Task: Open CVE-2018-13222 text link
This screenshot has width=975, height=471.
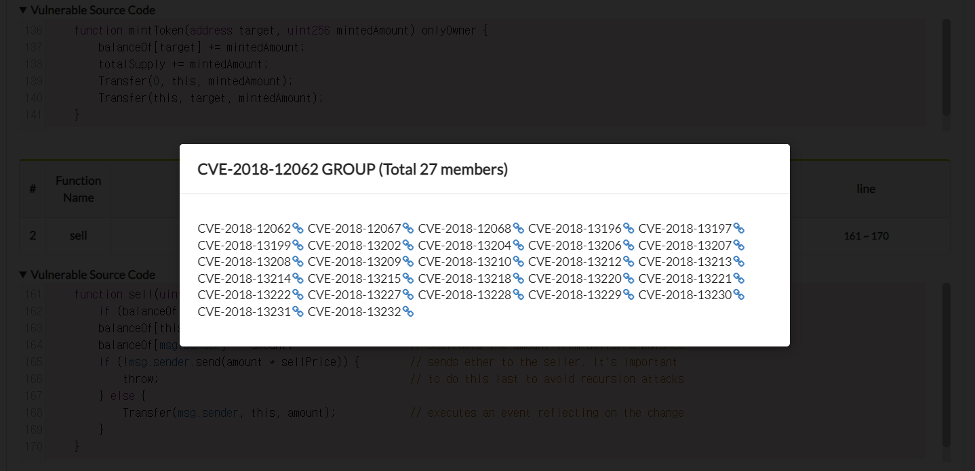Action: [x=244, y=295]
